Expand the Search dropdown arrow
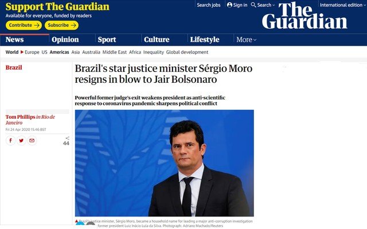Screen dimensions: 367x229 [x=274, y=5]
